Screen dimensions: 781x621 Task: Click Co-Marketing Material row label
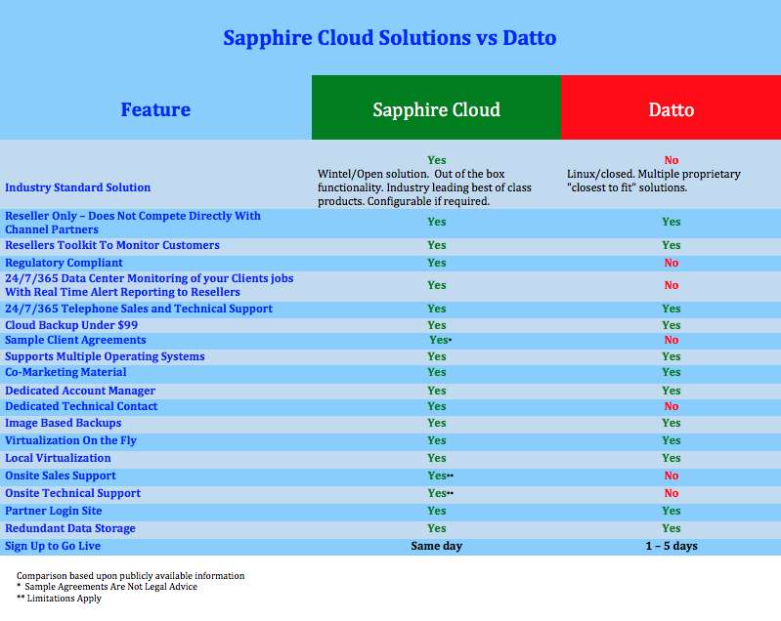point(65,372)
